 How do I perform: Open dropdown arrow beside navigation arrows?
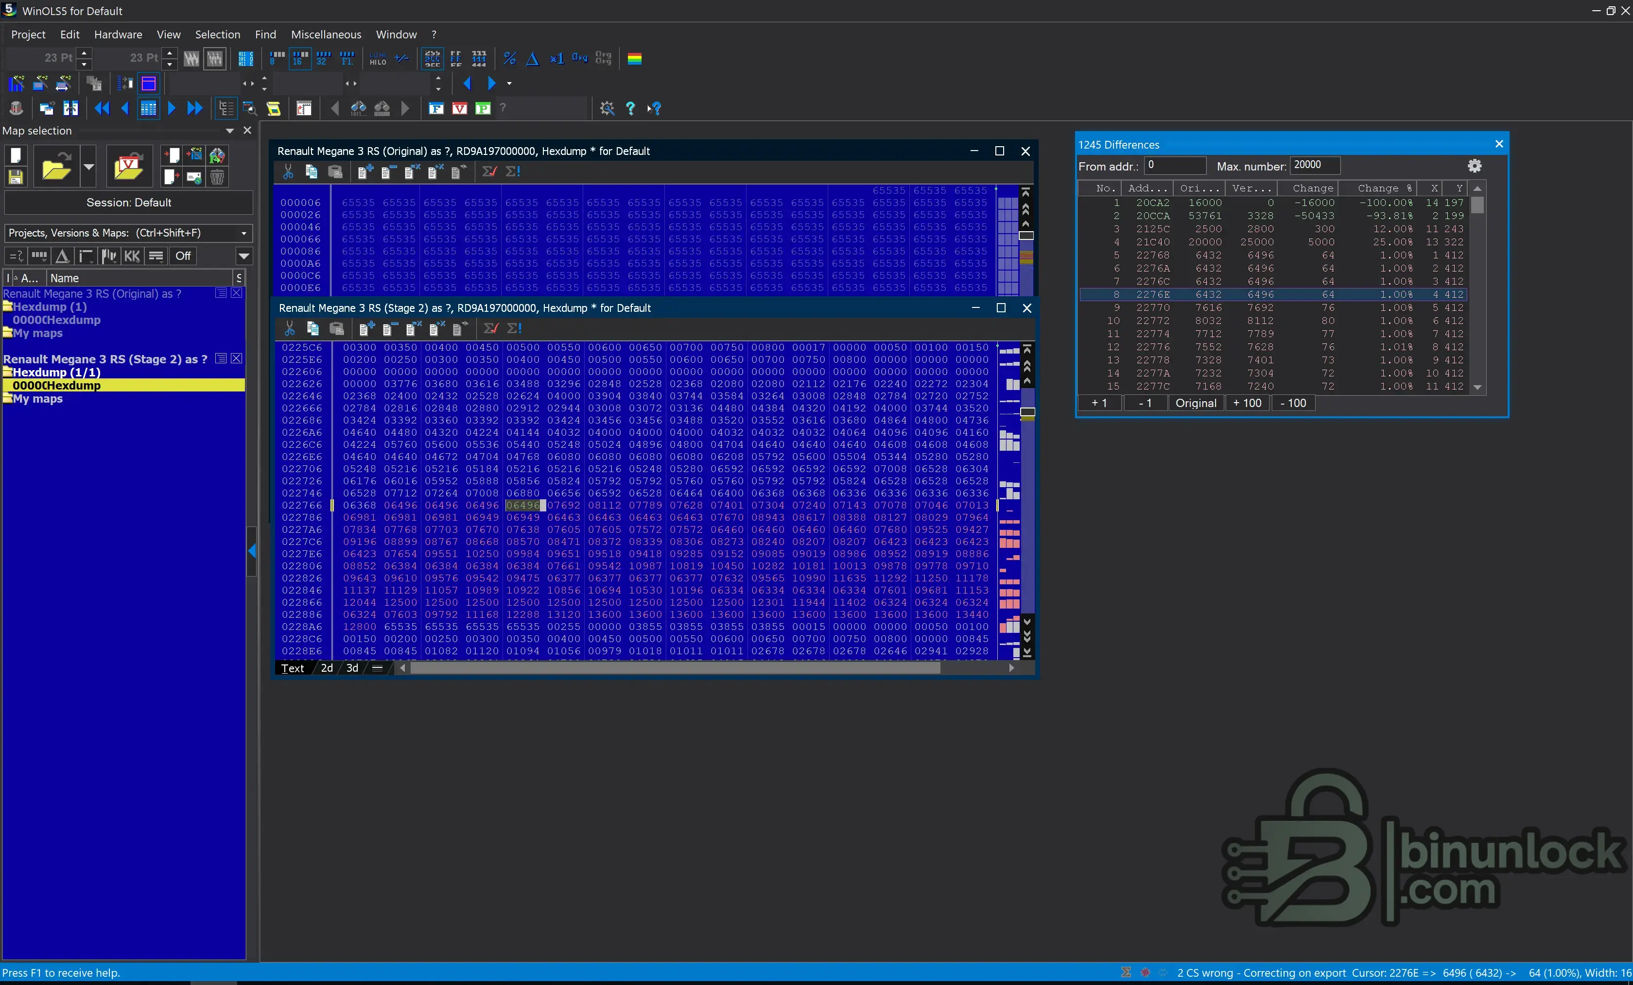coord(509,84)
